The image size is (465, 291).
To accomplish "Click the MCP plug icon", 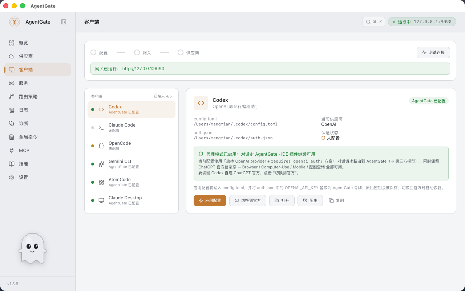I will [12, 151].
